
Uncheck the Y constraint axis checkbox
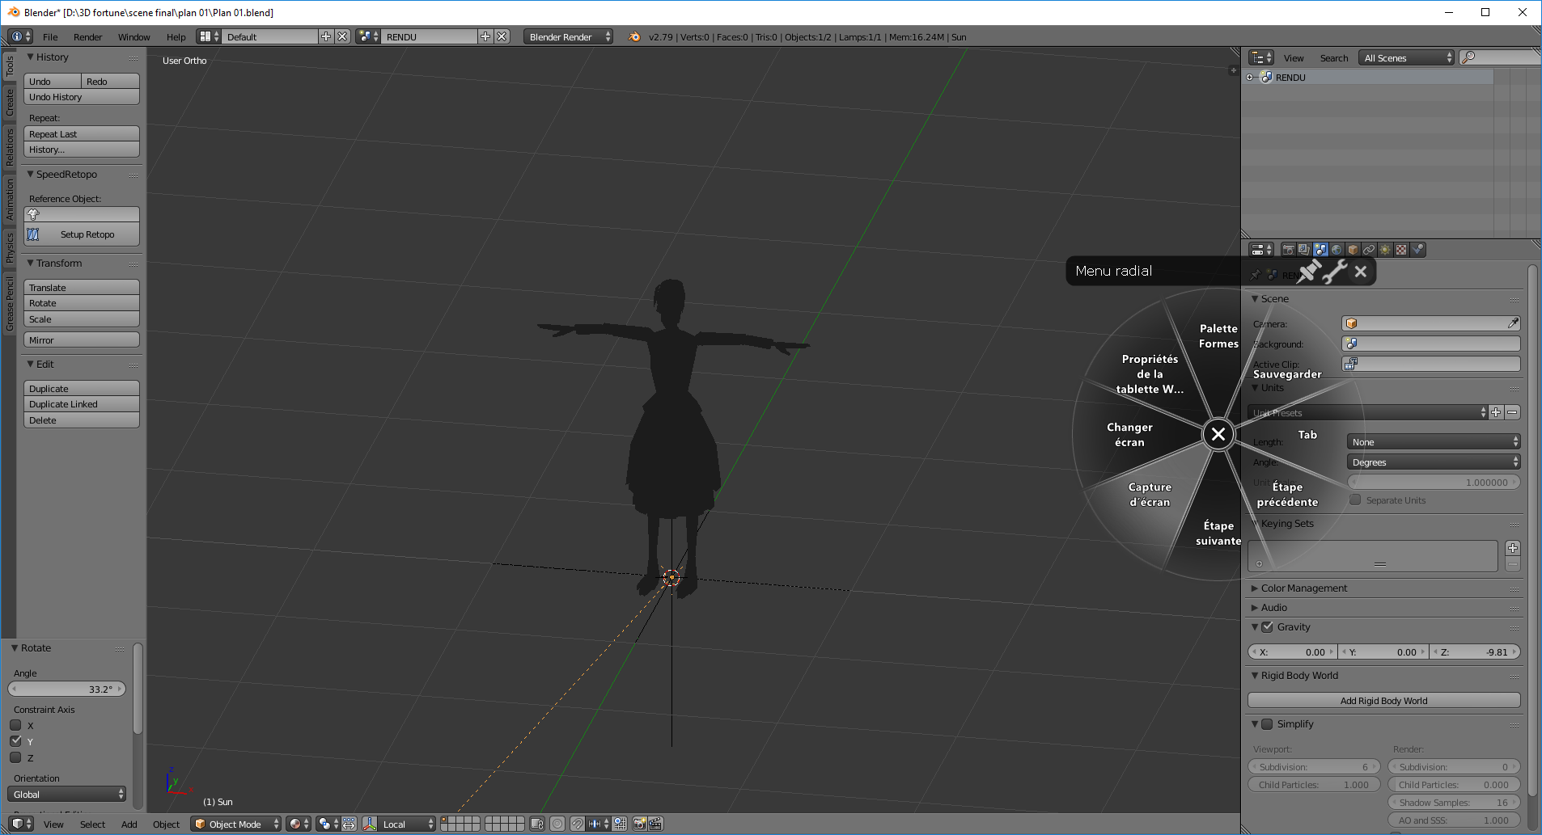point(15,741)
